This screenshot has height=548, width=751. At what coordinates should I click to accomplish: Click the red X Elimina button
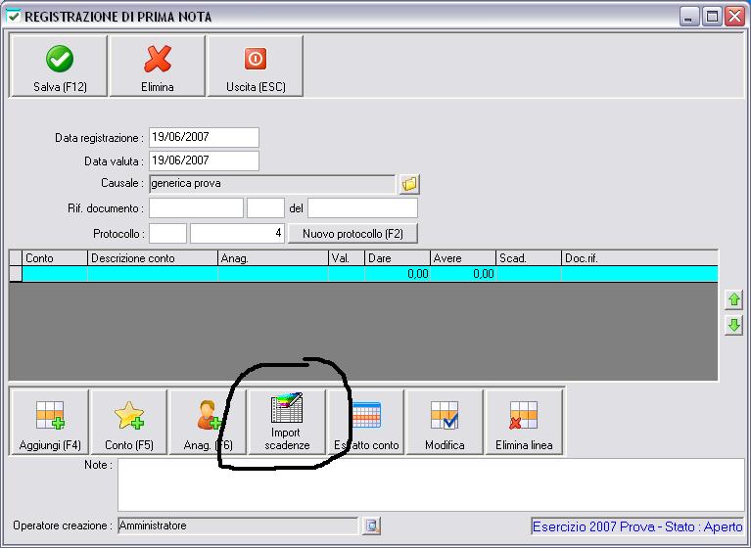tap(158, 66)
